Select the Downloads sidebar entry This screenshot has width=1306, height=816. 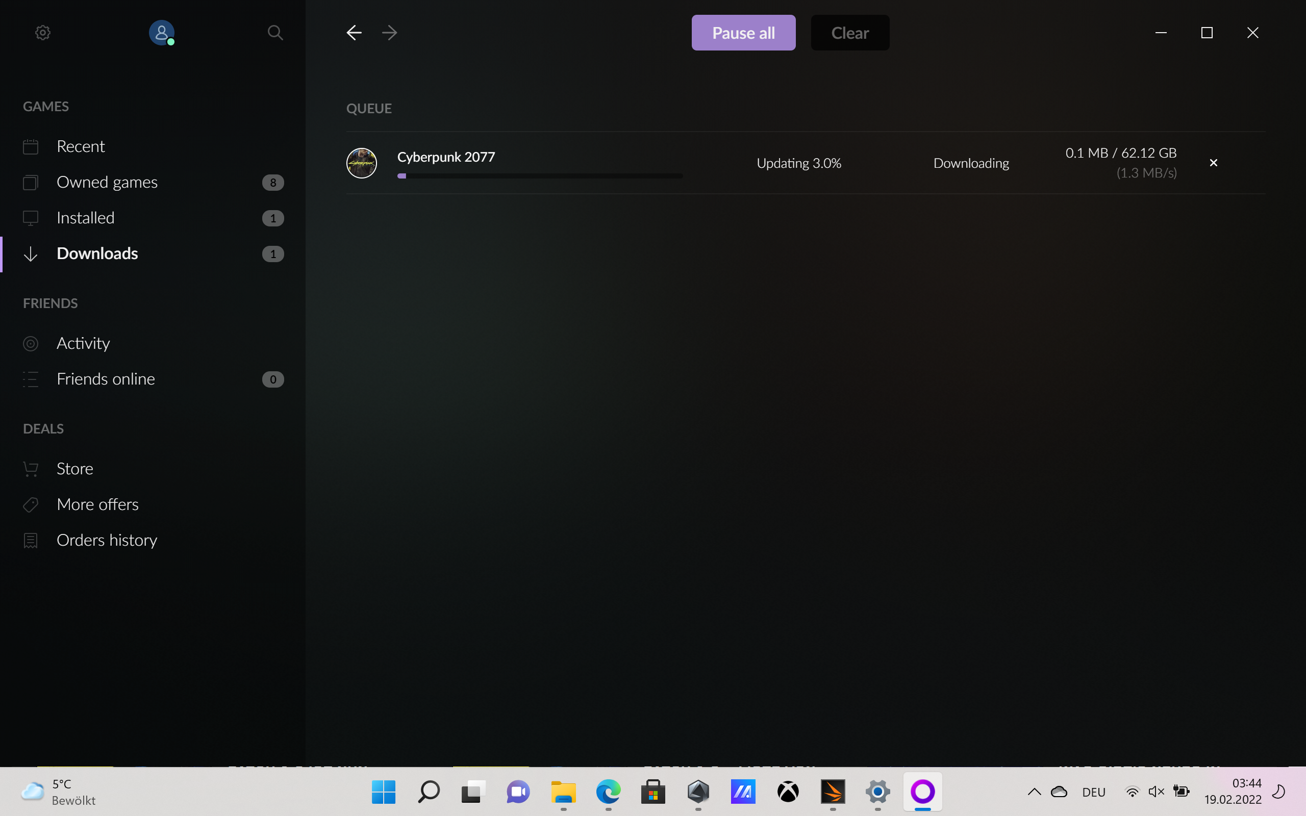pyautogui.click(x=153, y=253)
